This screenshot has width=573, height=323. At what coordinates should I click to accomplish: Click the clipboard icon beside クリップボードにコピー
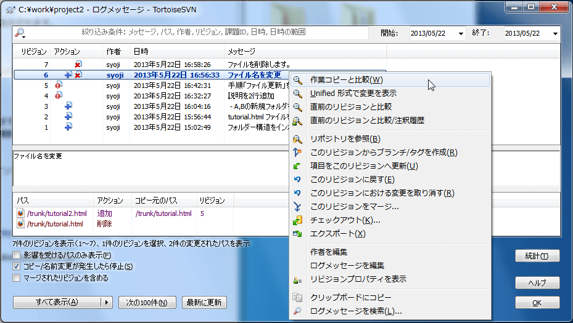point(297,298)
